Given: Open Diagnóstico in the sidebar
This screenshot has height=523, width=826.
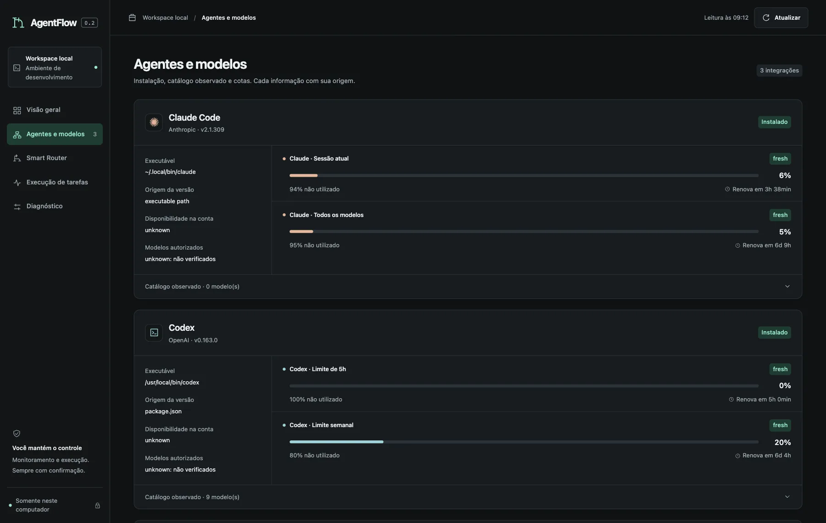Looking at the screenshot, I should (x=55, y=206).
